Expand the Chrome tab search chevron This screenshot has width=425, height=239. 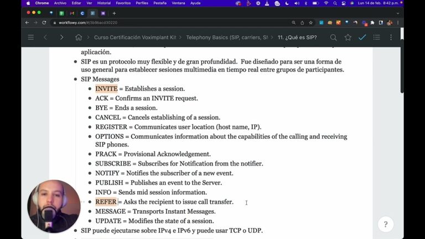coord(398,13)
